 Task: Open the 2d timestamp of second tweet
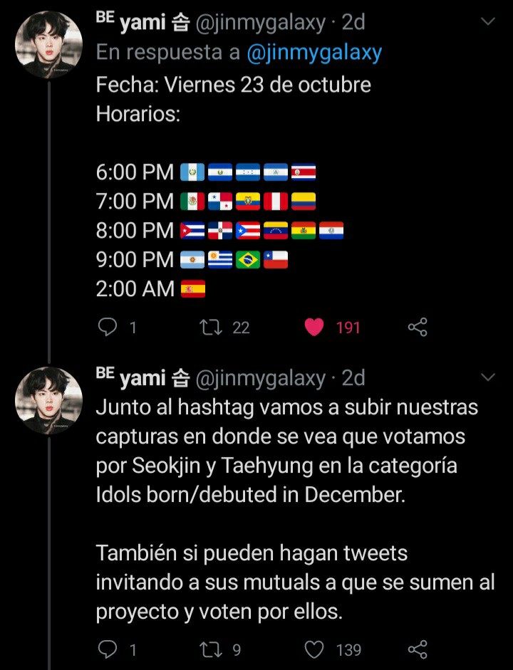[353, 377]
